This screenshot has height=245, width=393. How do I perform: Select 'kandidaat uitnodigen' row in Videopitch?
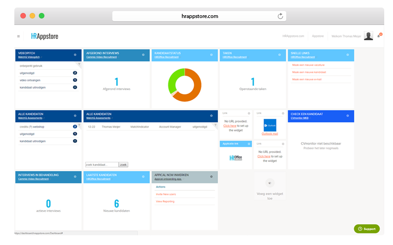[48, 87]
